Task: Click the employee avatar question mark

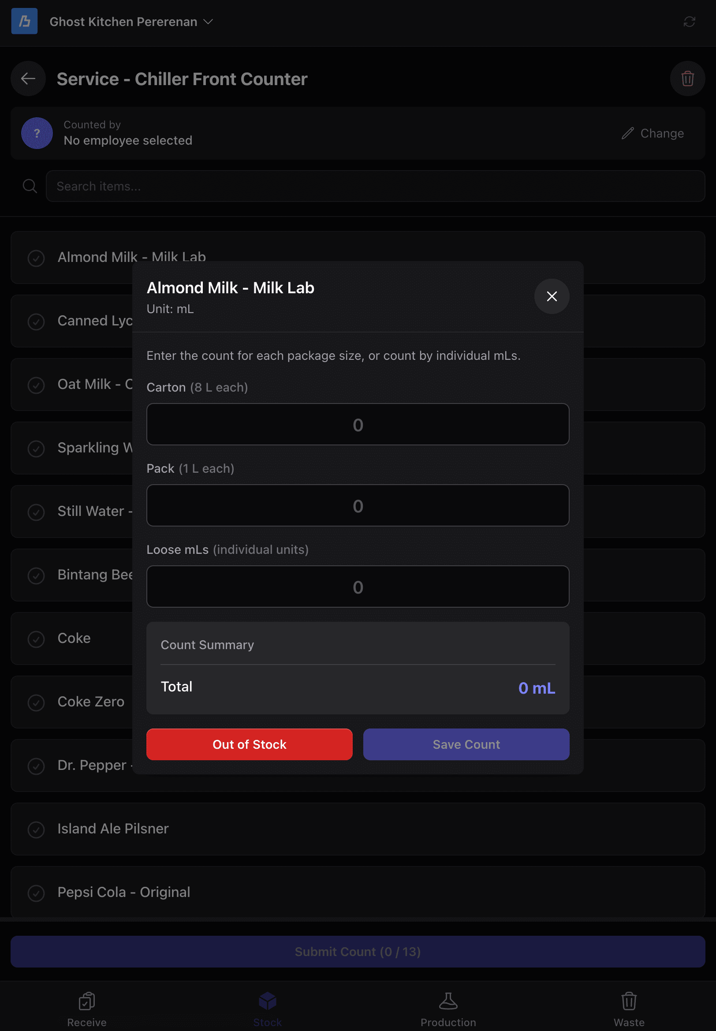Action: (x=37, y=133)
